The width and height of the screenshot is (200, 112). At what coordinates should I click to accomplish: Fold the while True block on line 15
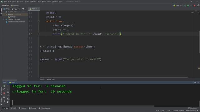pos(39,21)
